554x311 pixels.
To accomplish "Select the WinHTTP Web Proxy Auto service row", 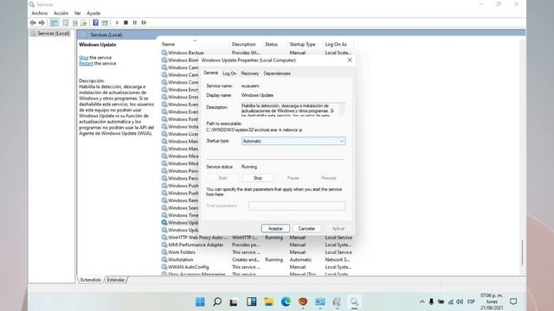I will point(257,238).
